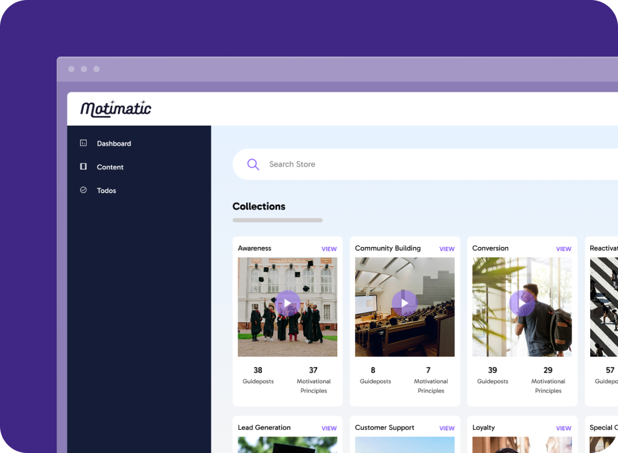The image size is (618, 453).
Task: Click the Todos checkmark icon
Action: pos(83,190)
